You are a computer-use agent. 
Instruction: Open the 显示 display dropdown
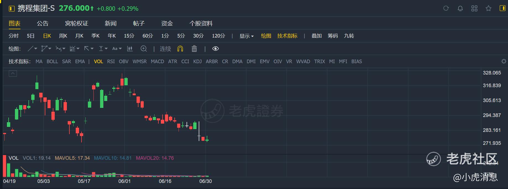coord(247,36)
